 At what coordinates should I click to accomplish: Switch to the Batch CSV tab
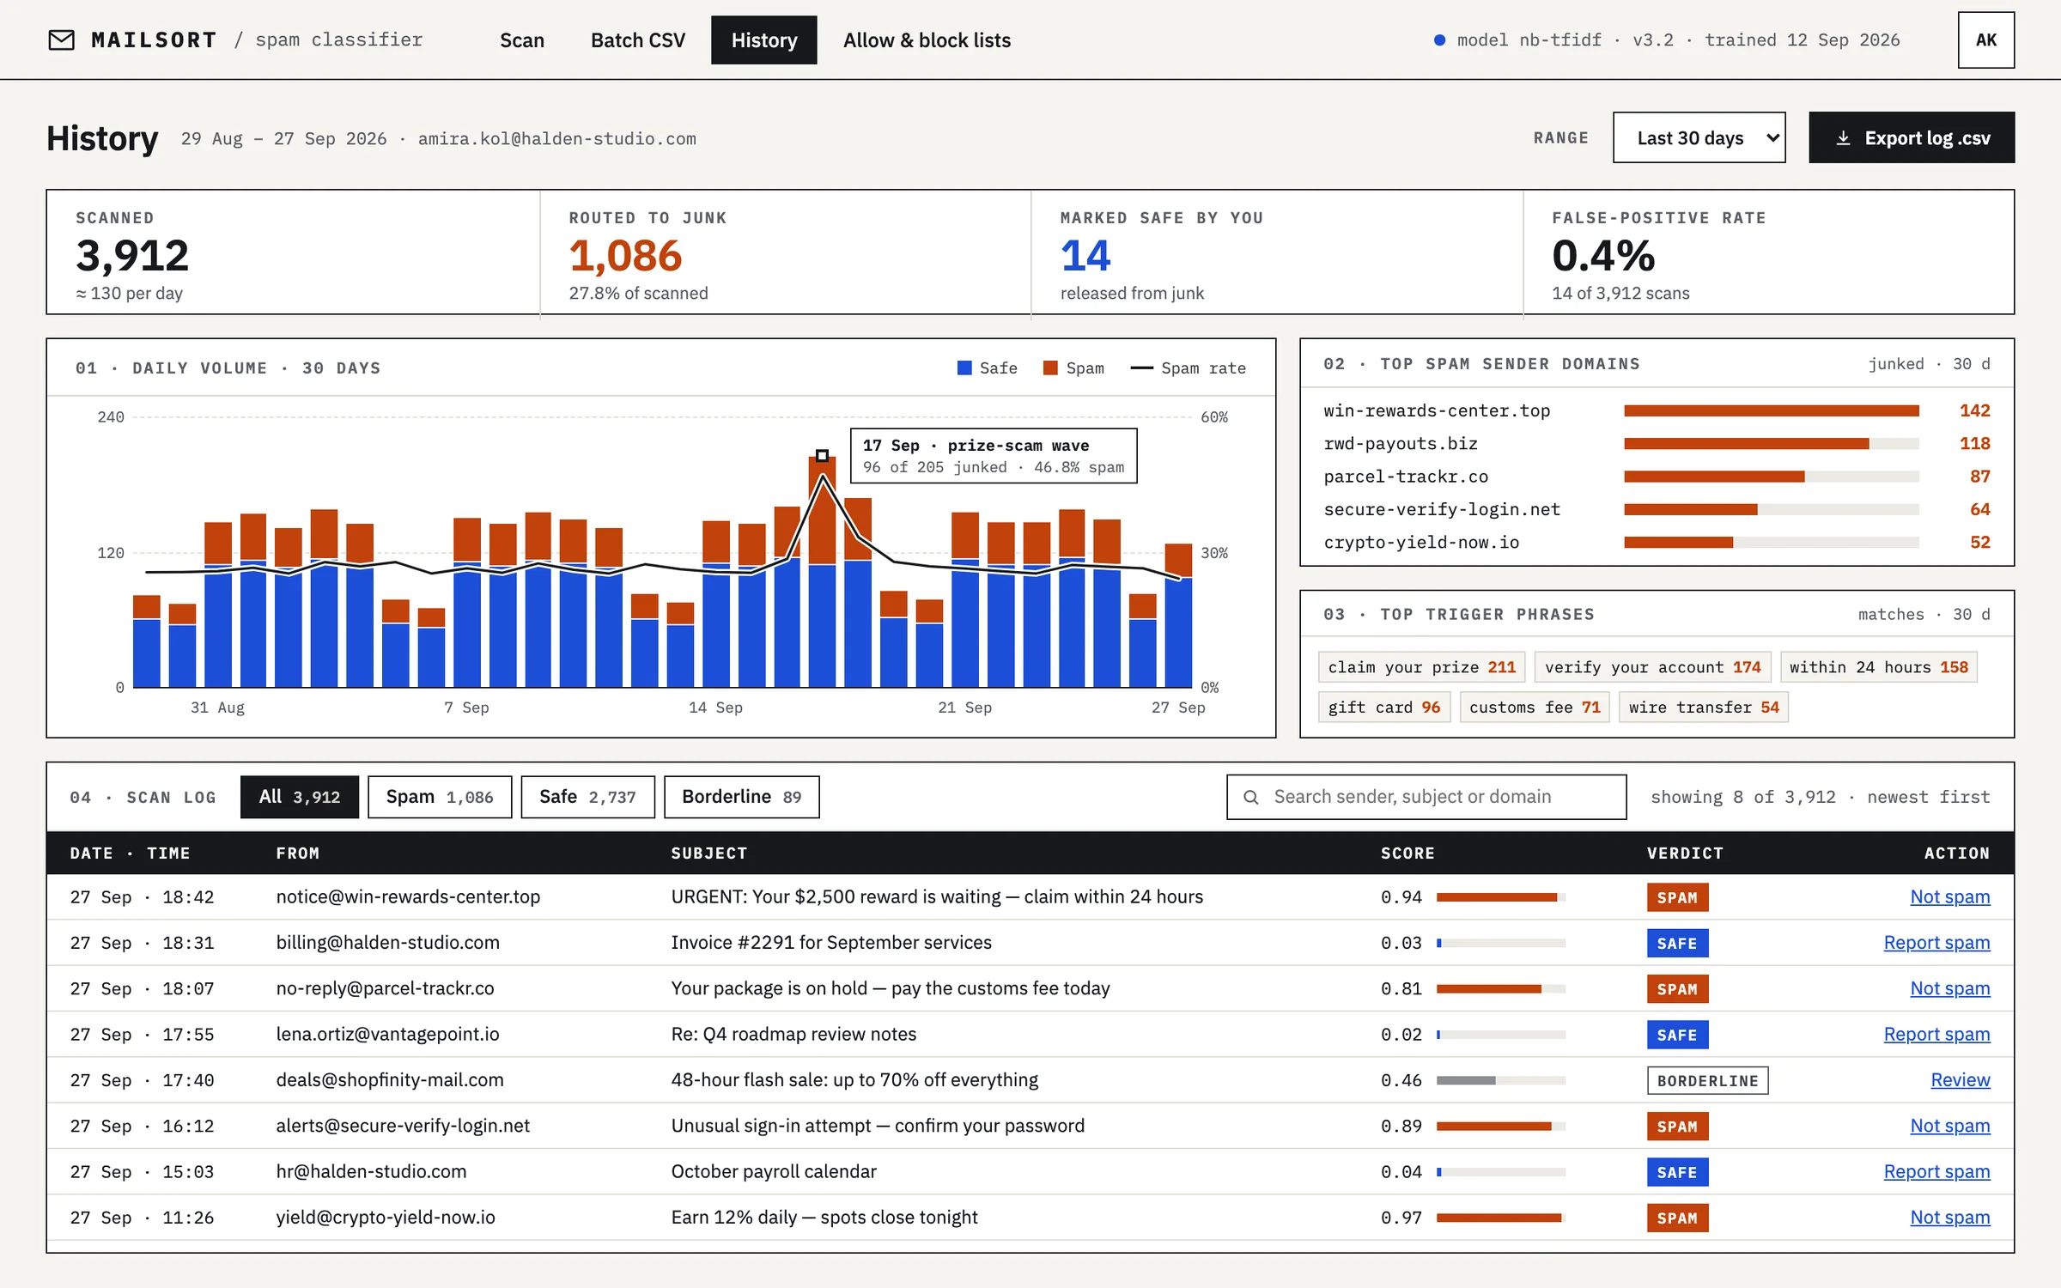pyautogui.click(x=638, y=40)
